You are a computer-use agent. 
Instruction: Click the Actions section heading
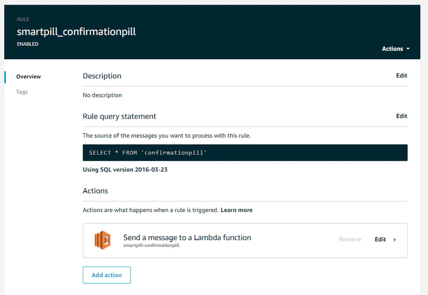95,191
